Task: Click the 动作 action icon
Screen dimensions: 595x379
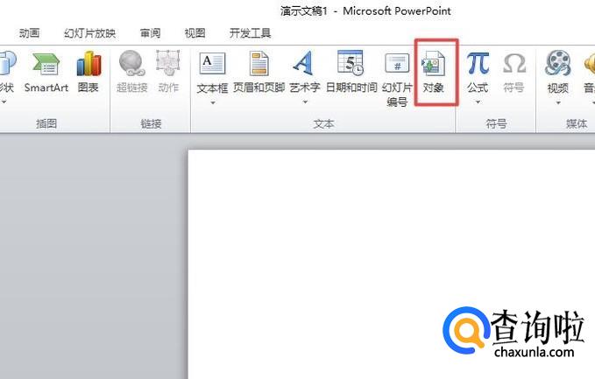Action: coord(168,71)
